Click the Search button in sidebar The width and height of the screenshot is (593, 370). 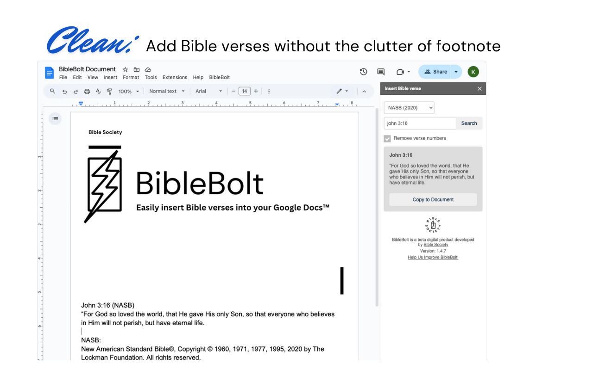469,123
